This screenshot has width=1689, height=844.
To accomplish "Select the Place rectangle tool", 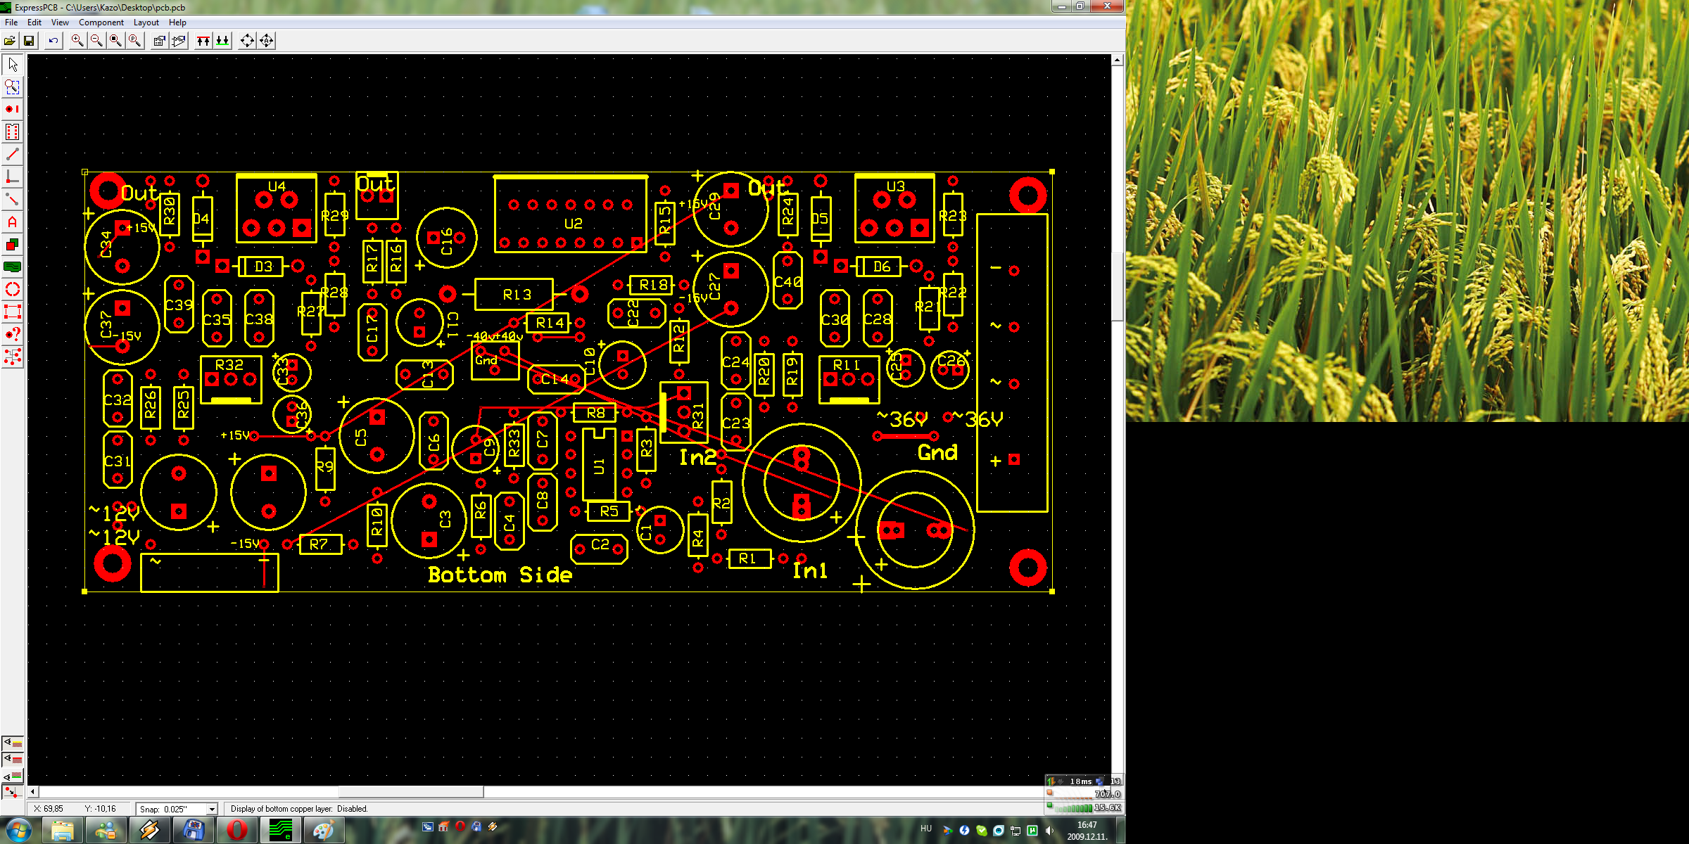I will (13, 312).
